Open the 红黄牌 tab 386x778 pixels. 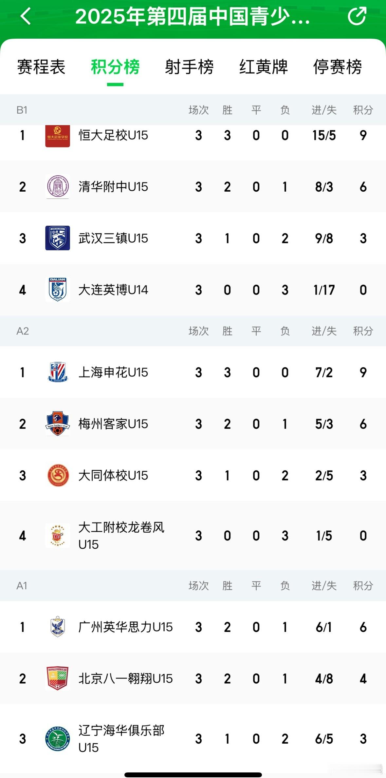click(264, 67)
